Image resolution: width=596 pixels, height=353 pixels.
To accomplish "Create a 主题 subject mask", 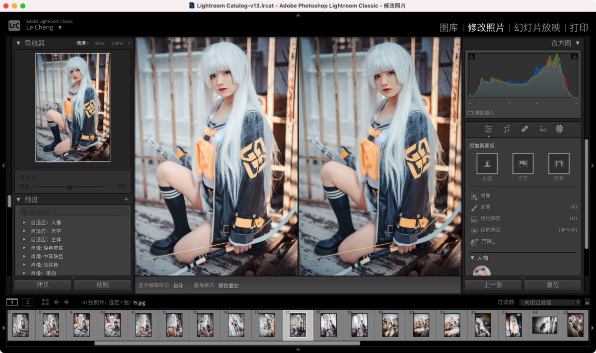I will click(487, 163).
